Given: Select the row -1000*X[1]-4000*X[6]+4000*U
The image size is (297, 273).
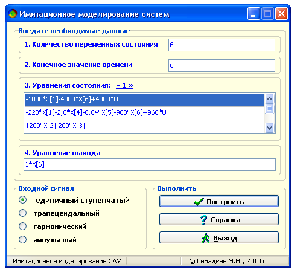Looking at the screenshot, I should click(x=144, y=100).
